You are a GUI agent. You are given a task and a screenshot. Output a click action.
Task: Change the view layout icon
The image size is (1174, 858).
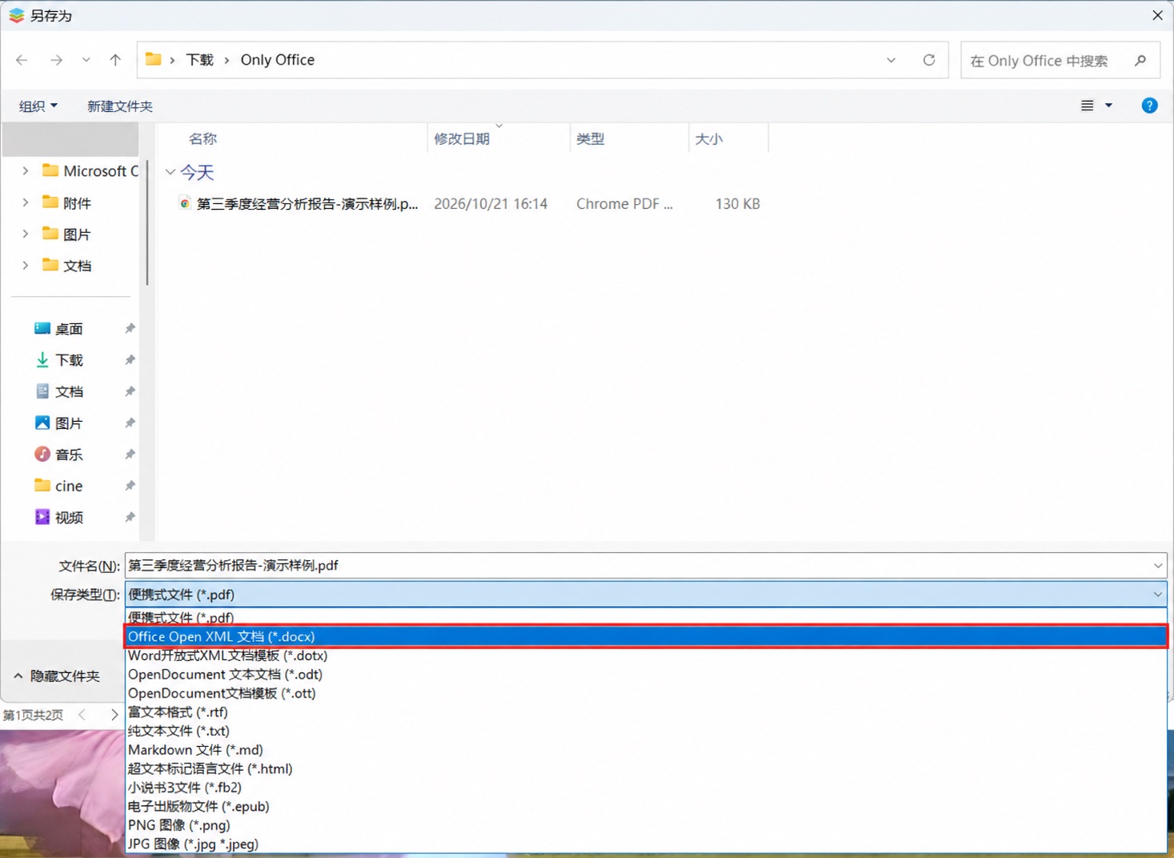[x=1087, y=106]
